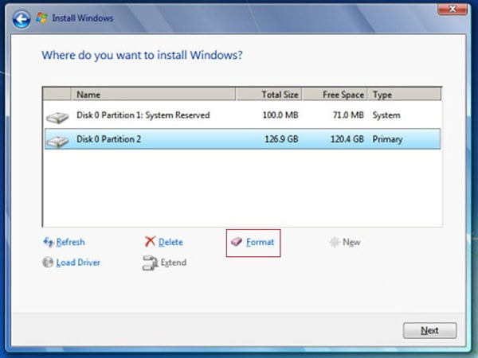The height and width of the screenshot is (358, 478).
Task: Click the red X Delete icon
Action: [150, 242]
